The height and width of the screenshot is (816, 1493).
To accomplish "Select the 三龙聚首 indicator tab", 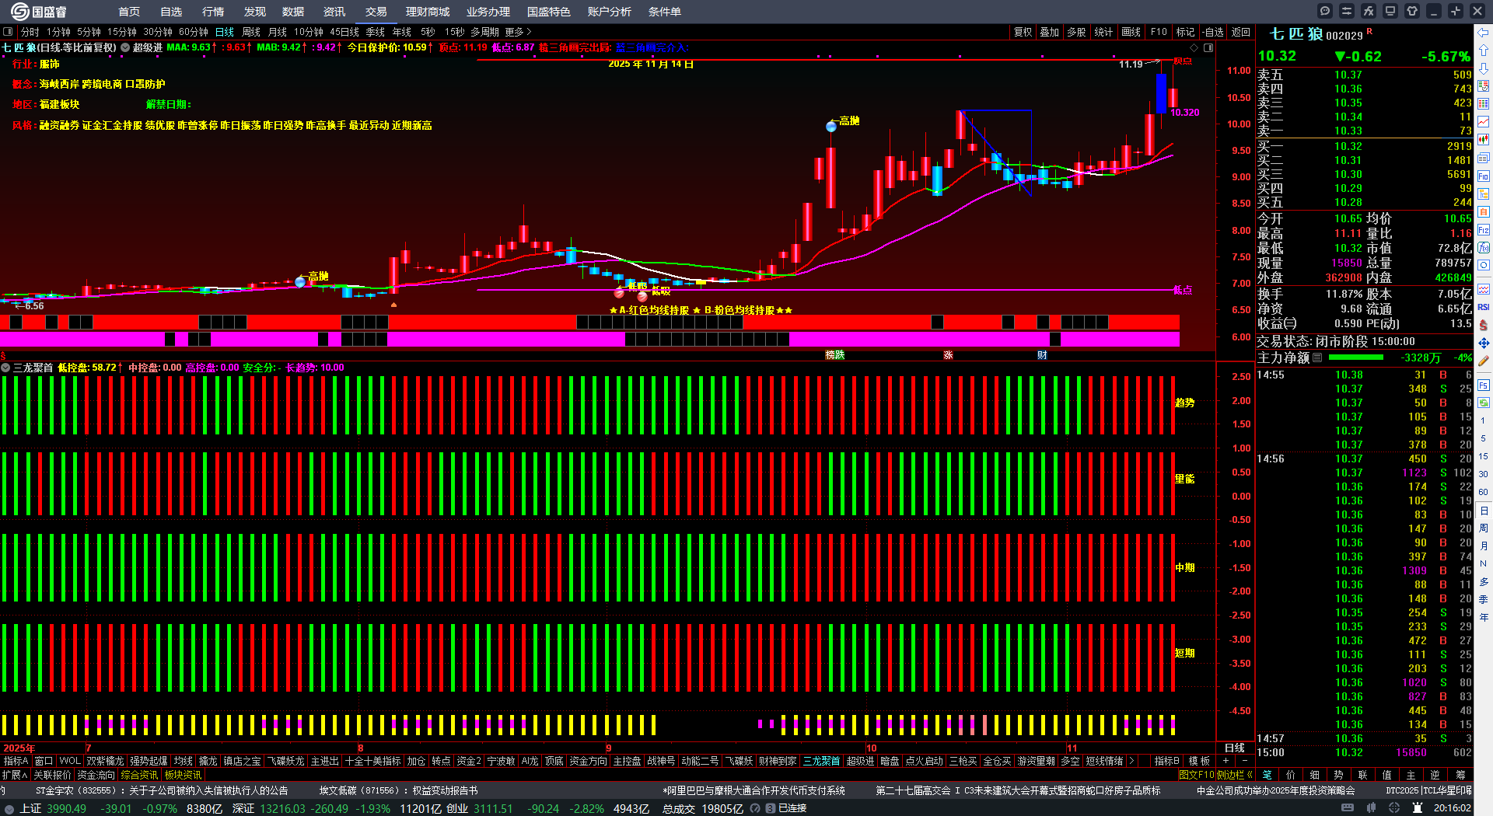I will (821, 761).
